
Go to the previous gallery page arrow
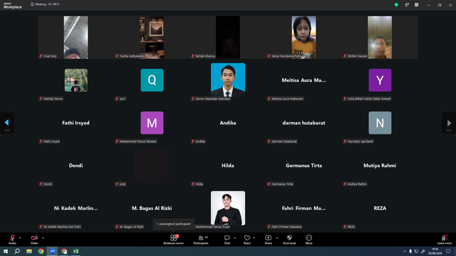[x=7, y=123]
